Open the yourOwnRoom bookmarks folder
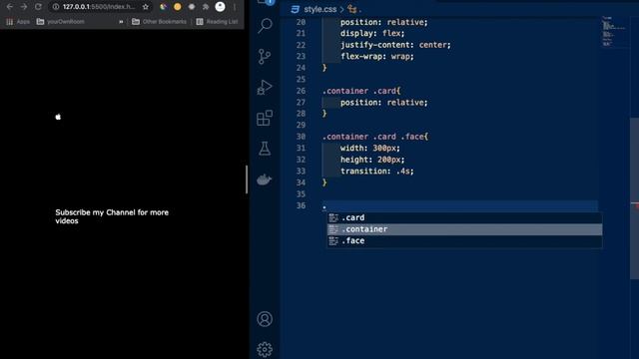 (x=60, y=22)
